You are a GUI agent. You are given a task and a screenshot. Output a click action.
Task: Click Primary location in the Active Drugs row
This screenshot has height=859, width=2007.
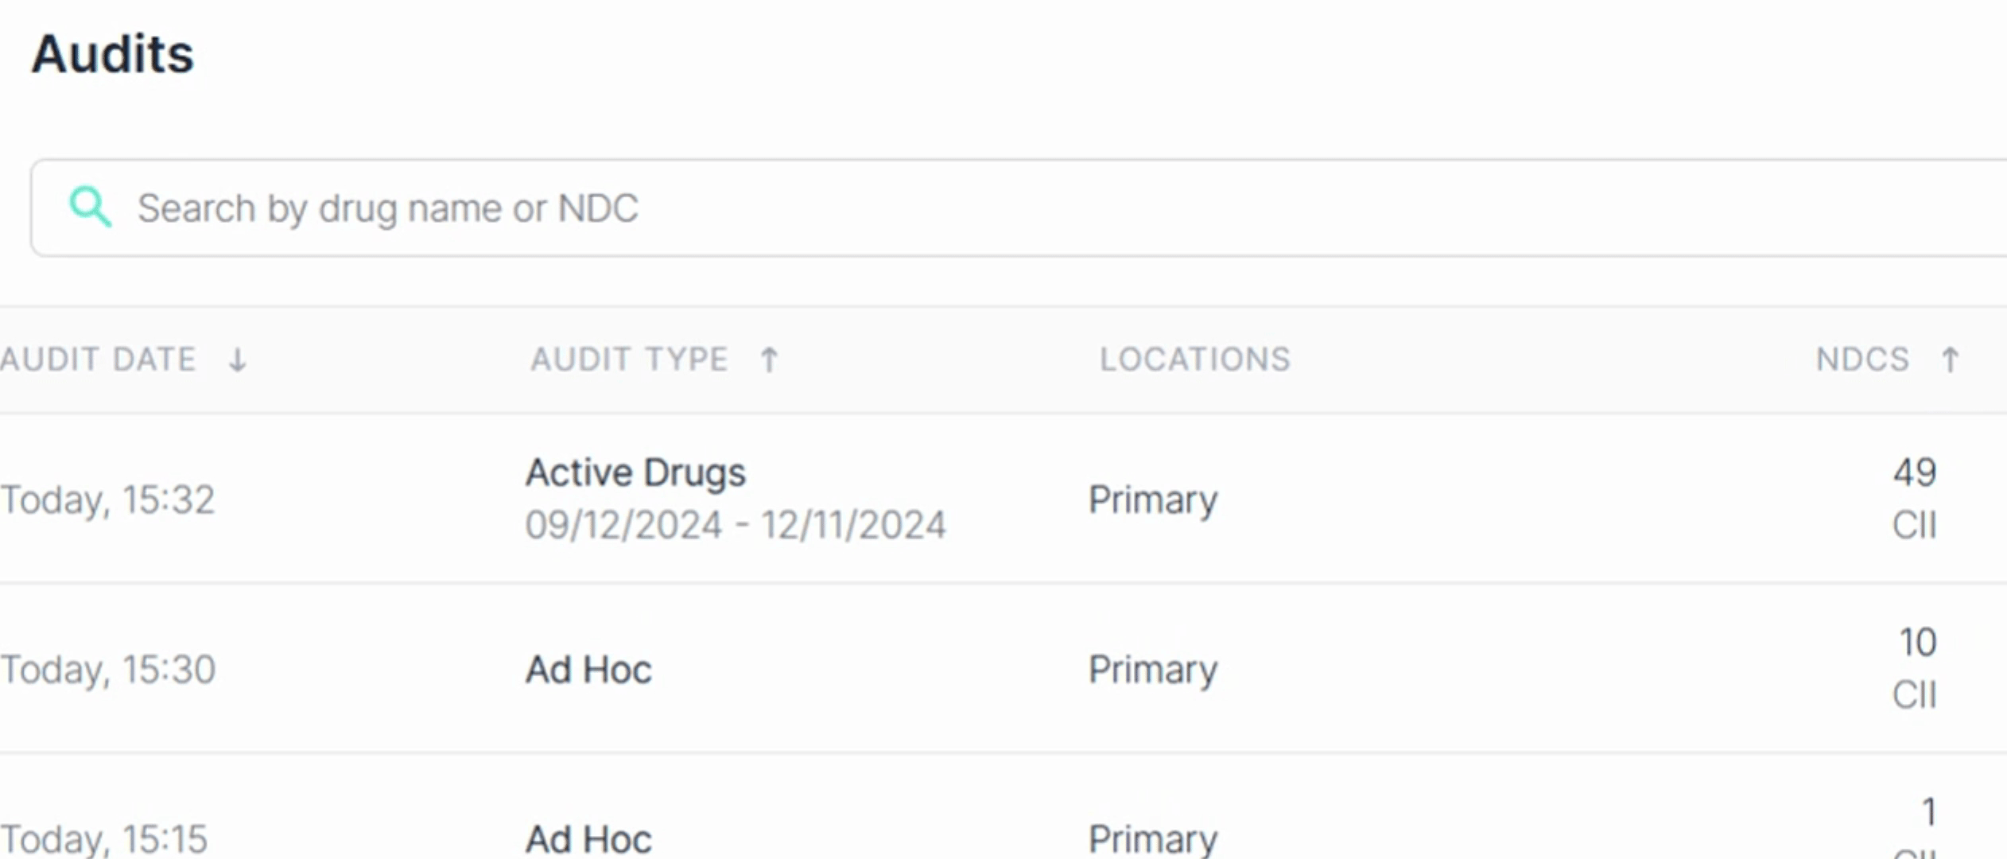(x=1153, y=500)
